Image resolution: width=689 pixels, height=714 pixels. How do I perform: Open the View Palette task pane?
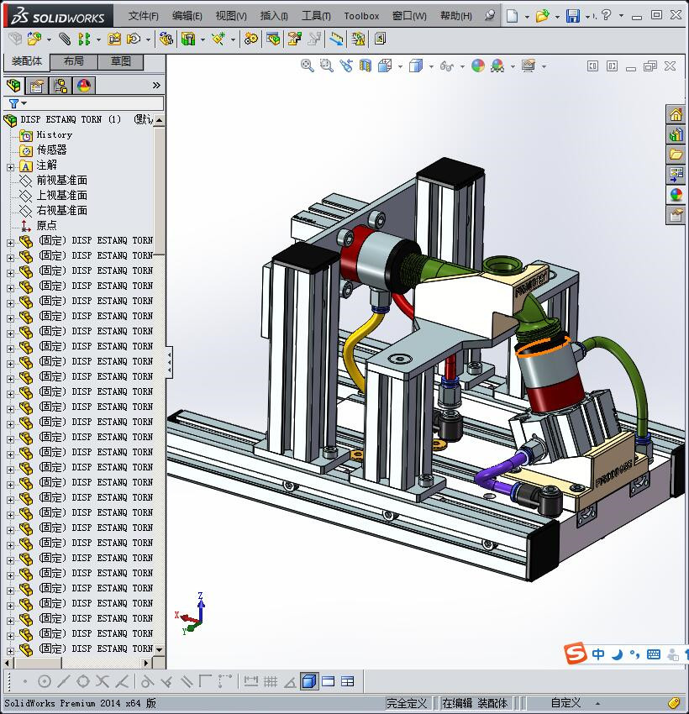click(x=676, y=175)
